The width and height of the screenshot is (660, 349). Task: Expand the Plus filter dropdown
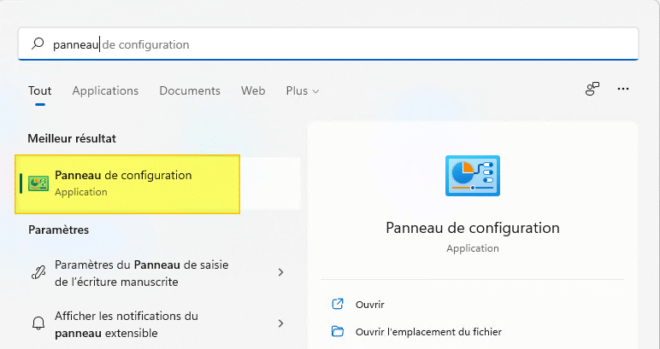[303, 90]
